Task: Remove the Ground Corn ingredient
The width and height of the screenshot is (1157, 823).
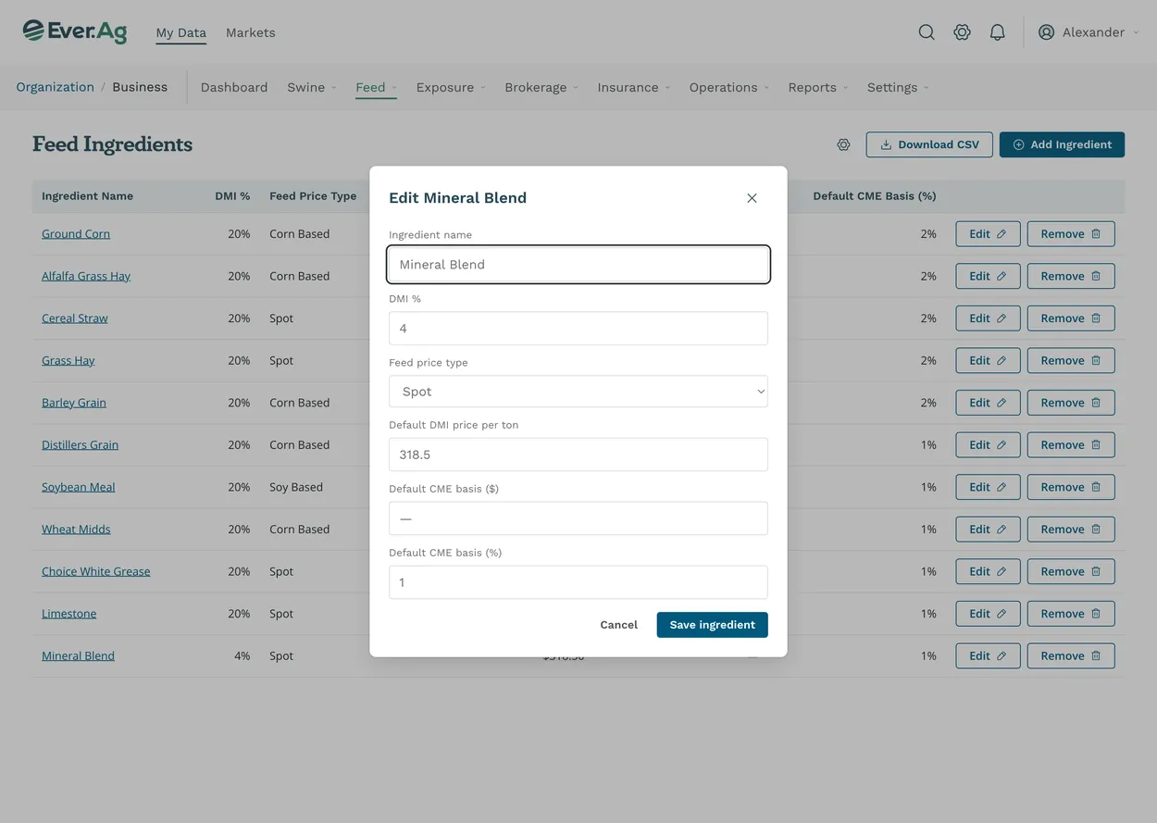Action: coord(1071,234)
